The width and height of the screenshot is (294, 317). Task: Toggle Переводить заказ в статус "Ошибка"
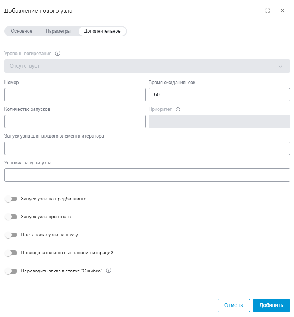11,271
